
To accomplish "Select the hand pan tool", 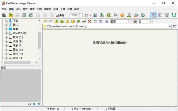I will coord(87,15).
